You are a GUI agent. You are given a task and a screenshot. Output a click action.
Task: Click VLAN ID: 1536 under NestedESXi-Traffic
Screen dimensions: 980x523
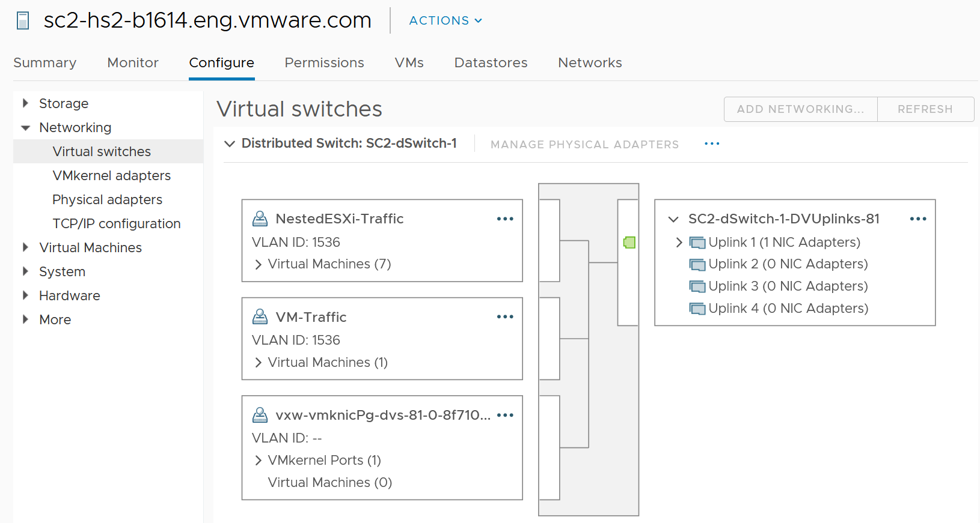pos(296,242)
